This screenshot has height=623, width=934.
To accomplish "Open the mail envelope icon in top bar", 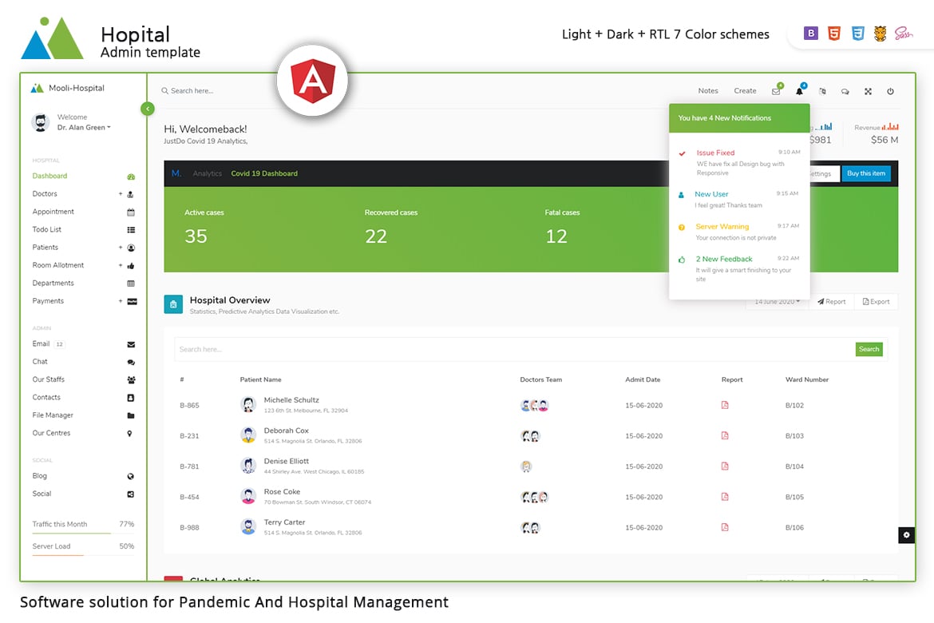I will pos(776,91).
